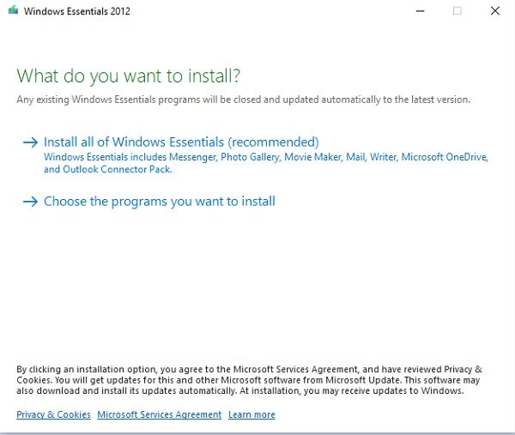The height and width of the screenshot is (435, 515).
Task: Click the arrow icon beside Choose the programs
Action: point(31,202)
